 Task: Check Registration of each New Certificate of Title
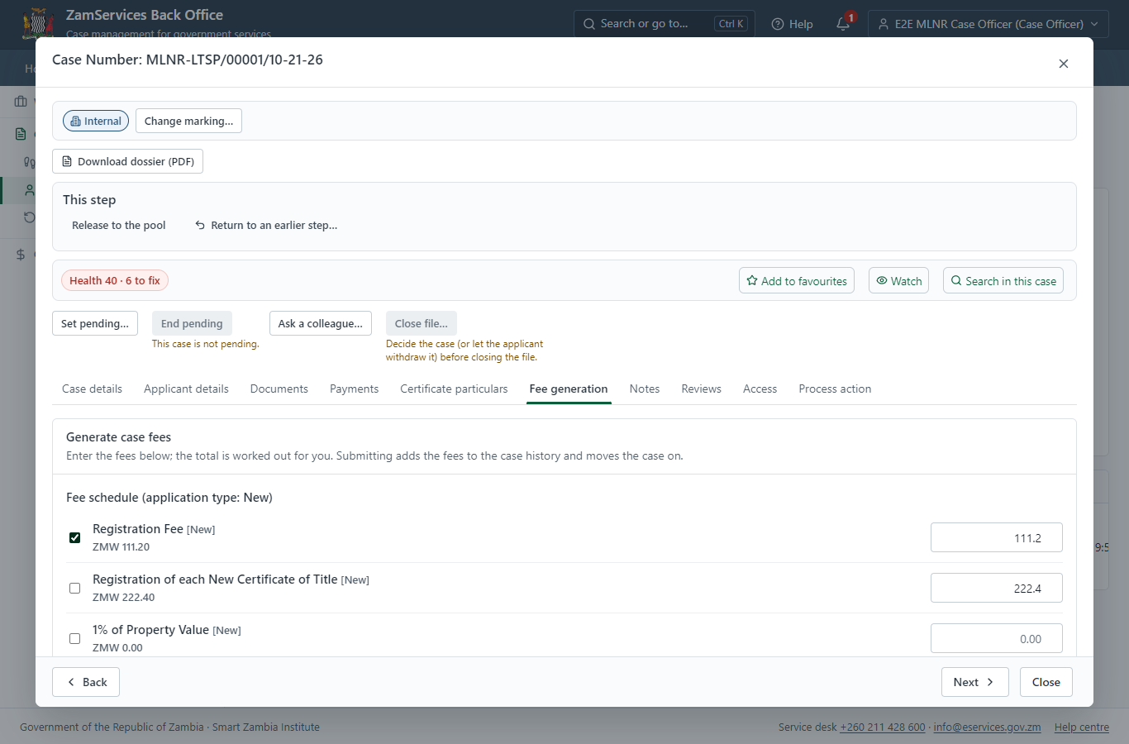tap(74, 588)
